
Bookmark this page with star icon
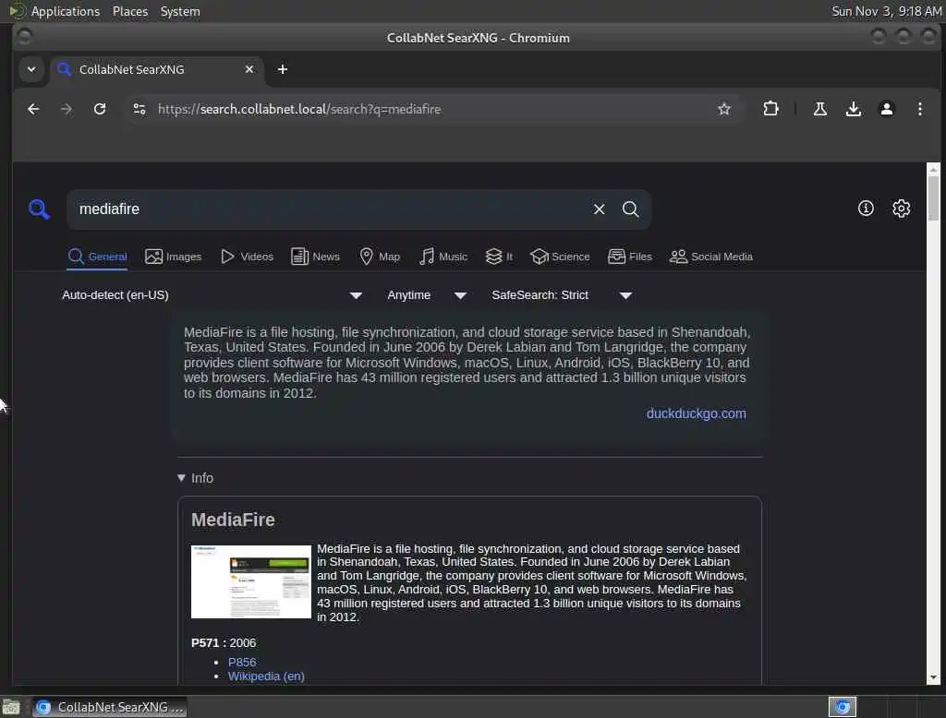(x=724, y=109)
